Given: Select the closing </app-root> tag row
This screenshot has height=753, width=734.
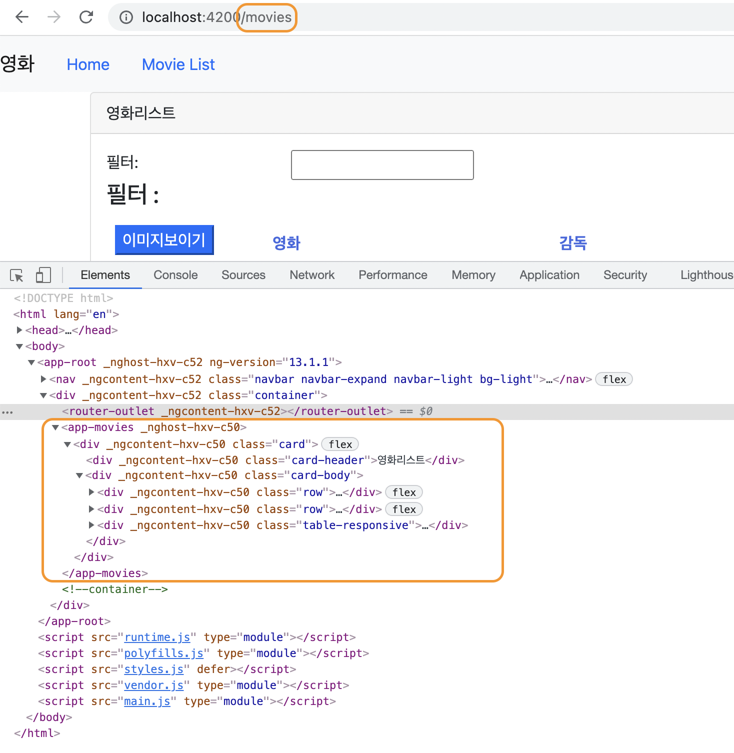Looking at the screenshot, I should [x=74, y=621].
